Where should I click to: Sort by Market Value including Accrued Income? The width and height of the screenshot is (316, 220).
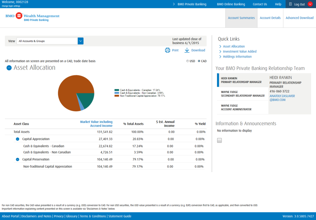(x=96, y=124)
